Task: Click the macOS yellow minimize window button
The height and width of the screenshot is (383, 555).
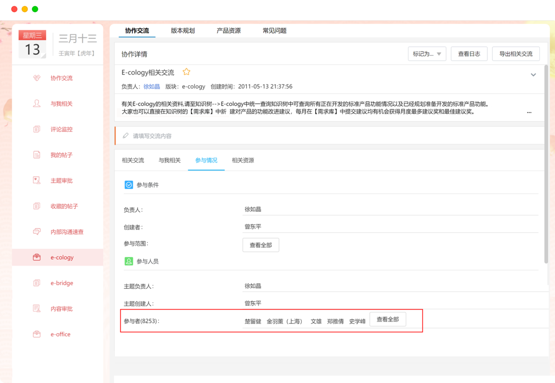Action: (25, 9)
